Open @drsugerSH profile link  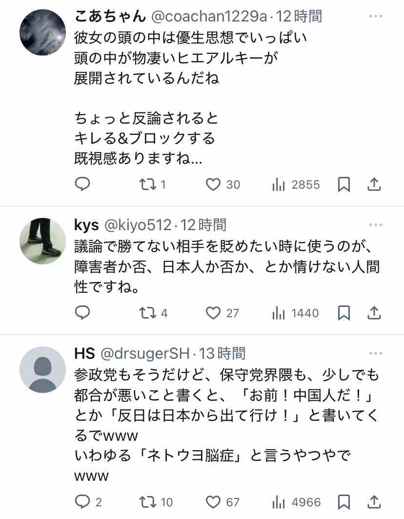145,353
